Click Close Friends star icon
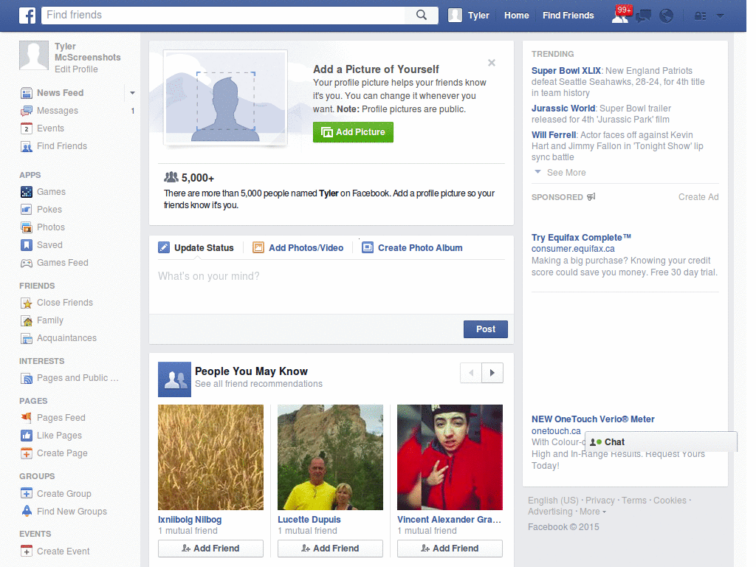 coord(27,303)
